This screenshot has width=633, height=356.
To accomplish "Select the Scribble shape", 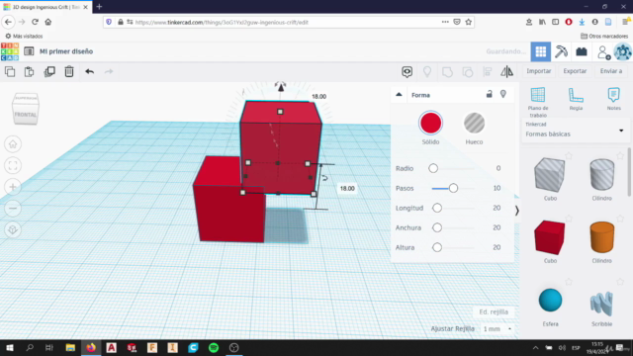I will (x=602, y=304).
